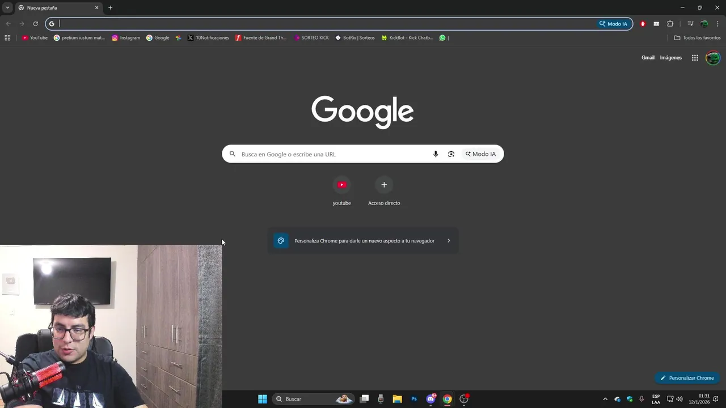Open the BotRix | Sorteos bookmark
The image size is (726, 408).
[x=355, y=38]
